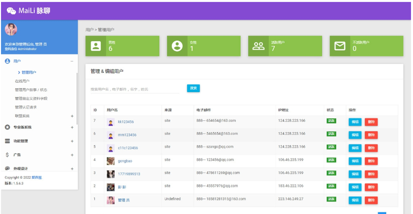Click 编辑 button for user kk123456
This screenshot has height=214, width=413.
355,122
